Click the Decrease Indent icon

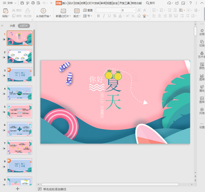pos(170,10)
